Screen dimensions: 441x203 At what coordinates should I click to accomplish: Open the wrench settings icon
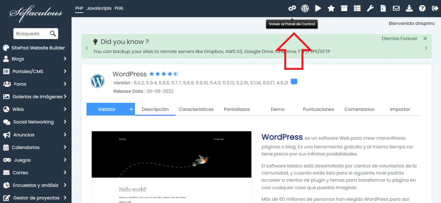(x=370, y=8)
